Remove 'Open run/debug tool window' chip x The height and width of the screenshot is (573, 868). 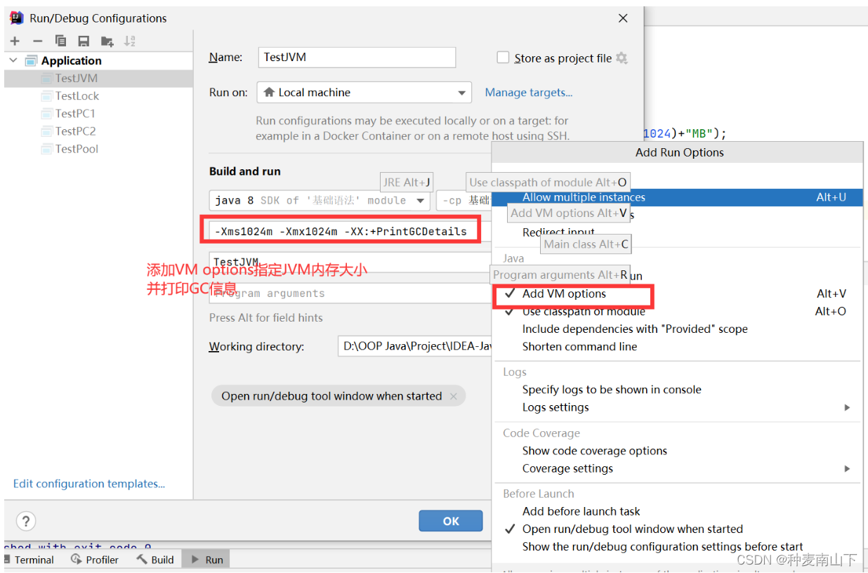coord(453,396)
